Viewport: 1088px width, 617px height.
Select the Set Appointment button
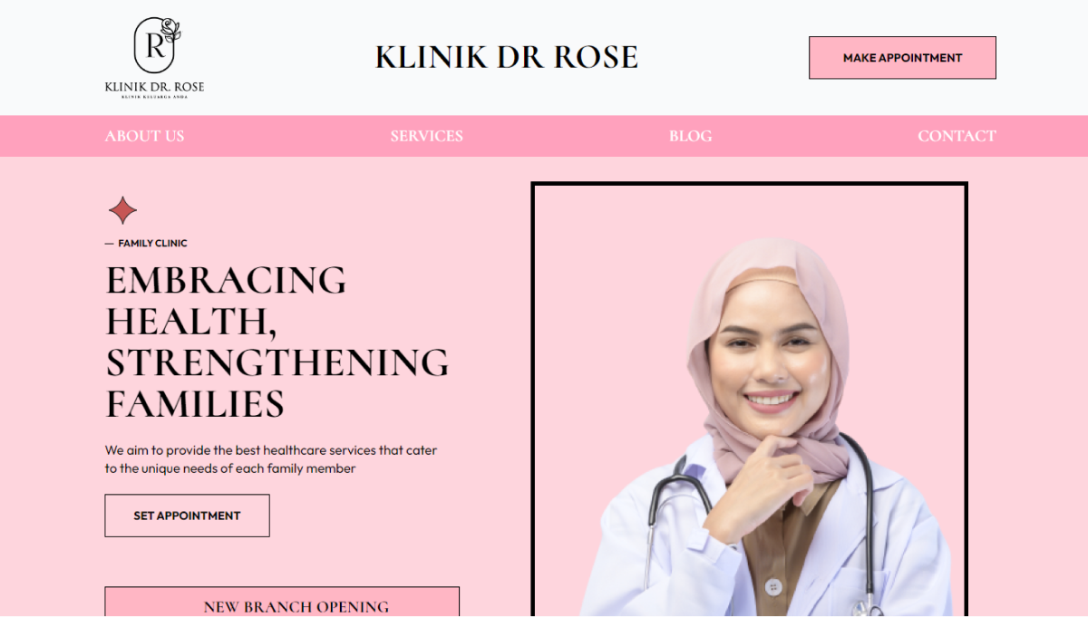click(187, 516)
